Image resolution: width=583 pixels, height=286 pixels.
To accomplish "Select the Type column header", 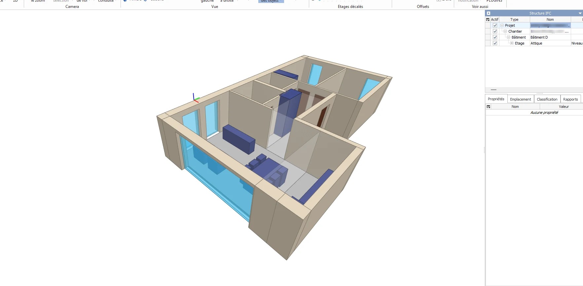I will [514, 19].
